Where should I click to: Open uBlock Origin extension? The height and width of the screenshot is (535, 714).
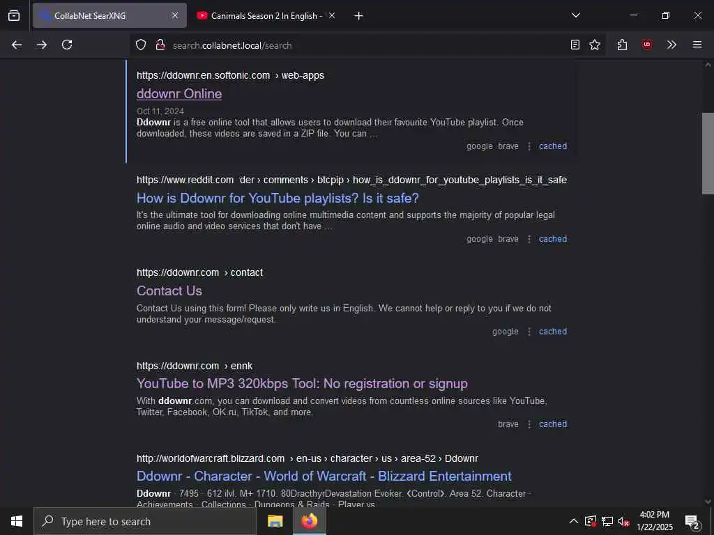(646, 45)
